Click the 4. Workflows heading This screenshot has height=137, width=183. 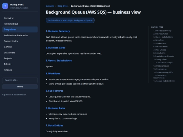[x=53, y=73]
